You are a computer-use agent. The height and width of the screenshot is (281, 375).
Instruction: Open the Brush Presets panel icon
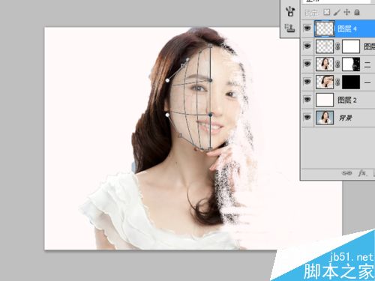(x=290, y=11)
